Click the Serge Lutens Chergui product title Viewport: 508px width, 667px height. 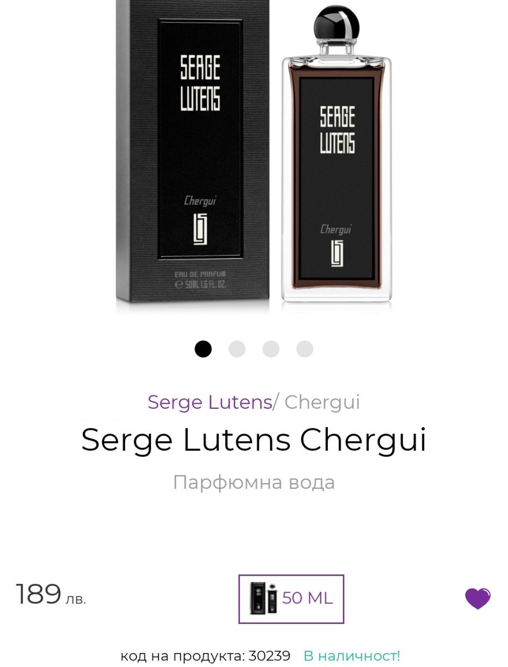click(x=254, y=441)
